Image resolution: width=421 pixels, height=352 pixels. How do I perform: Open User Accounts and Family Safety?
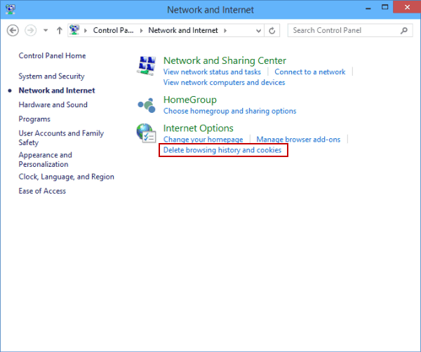tap(61, 138)
